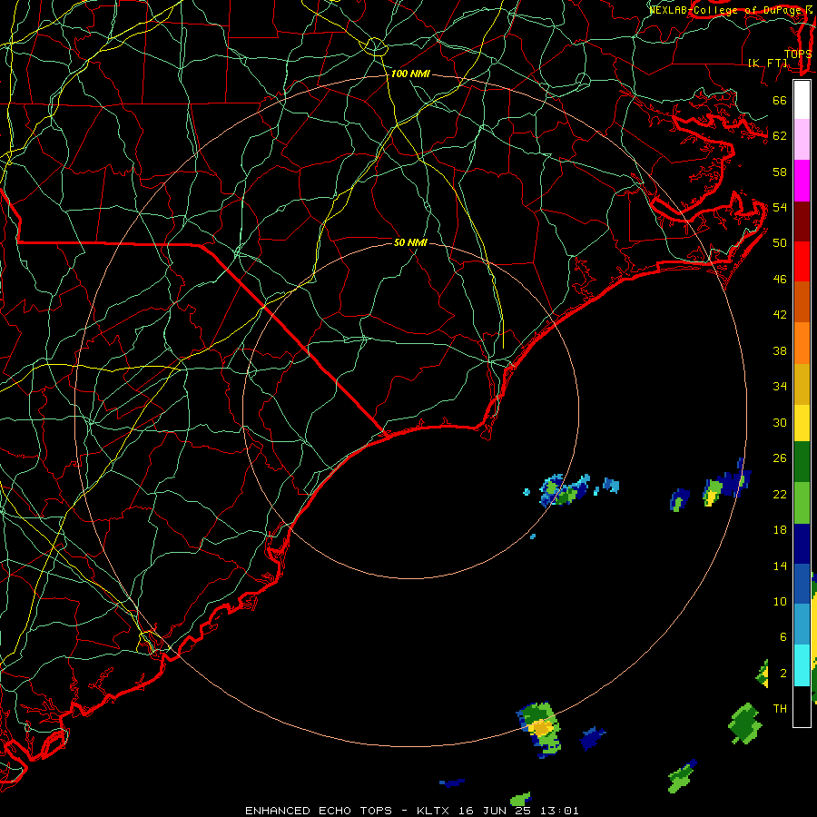Screen dimensions: 817x817
Task: Click the large green echo beside the TH label
Action: pyautogui.click(x=745, y=723)
